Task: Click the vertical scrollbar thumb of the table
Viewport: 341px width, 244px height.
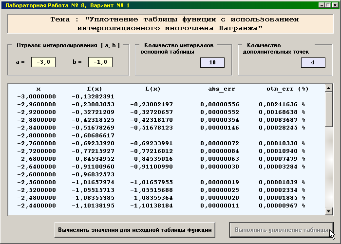Action: (x=329, y=110)
